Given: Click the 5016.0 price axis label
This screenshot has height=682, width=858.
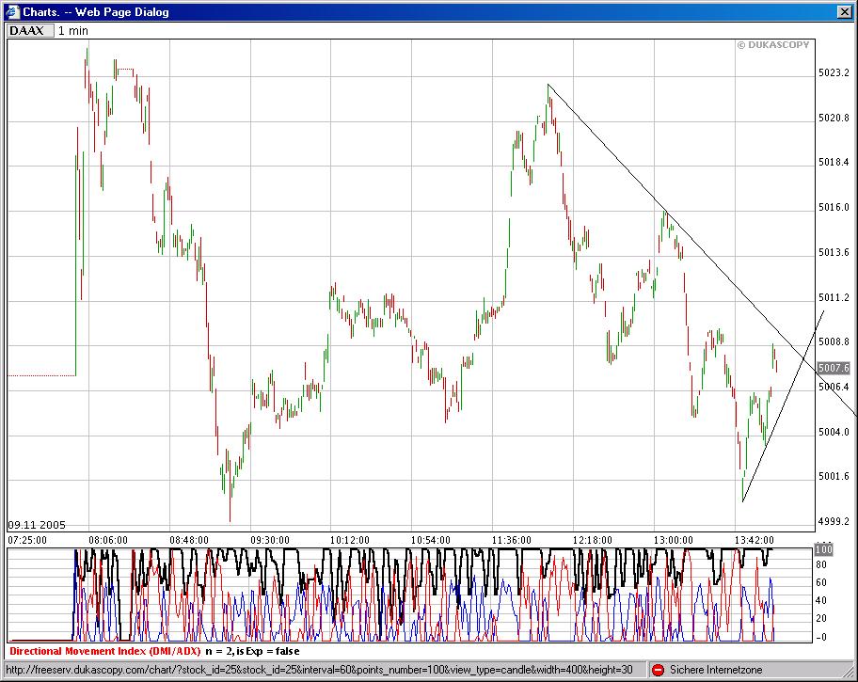Looking at the screenshot, I should (x=834, y=207).
